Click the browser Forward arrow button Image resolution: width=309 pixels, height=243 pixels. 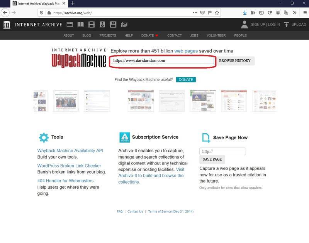[14, 13]
